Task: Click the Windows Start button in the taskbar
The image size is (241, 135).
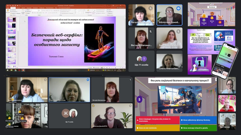Action: tap(8, 70)
